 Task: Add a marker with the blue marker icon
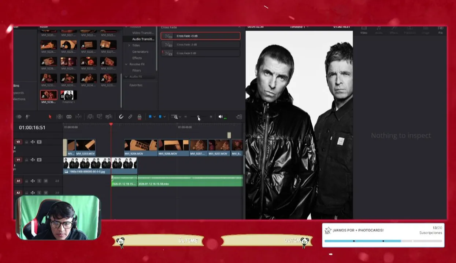tap(160, 117)
